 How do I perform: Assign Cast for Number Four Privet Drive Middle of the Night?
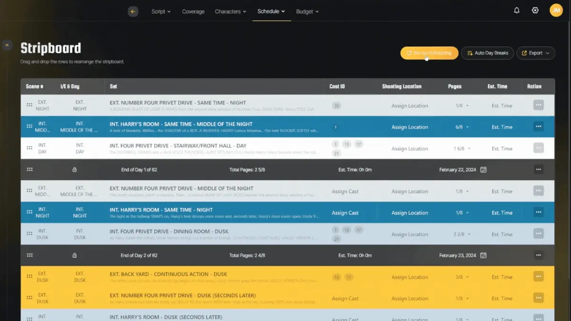pos(345,191)
